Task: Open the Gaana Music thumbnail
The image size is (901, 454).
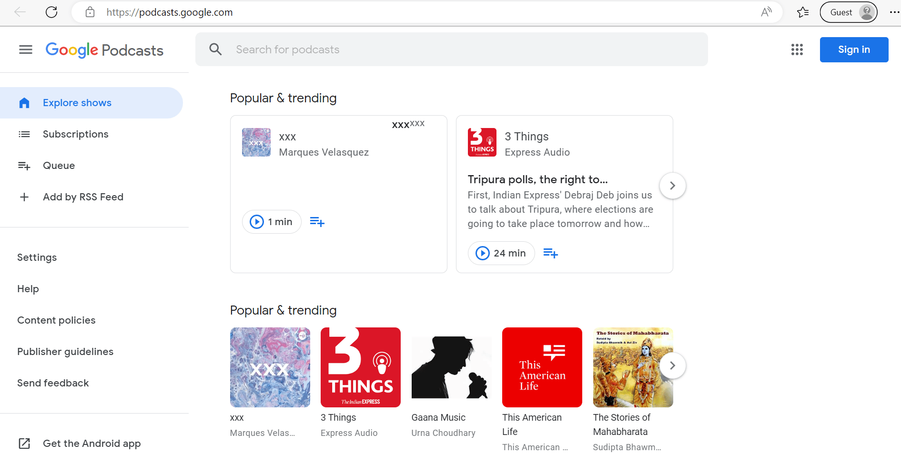Action: click(x=452, y=367)
